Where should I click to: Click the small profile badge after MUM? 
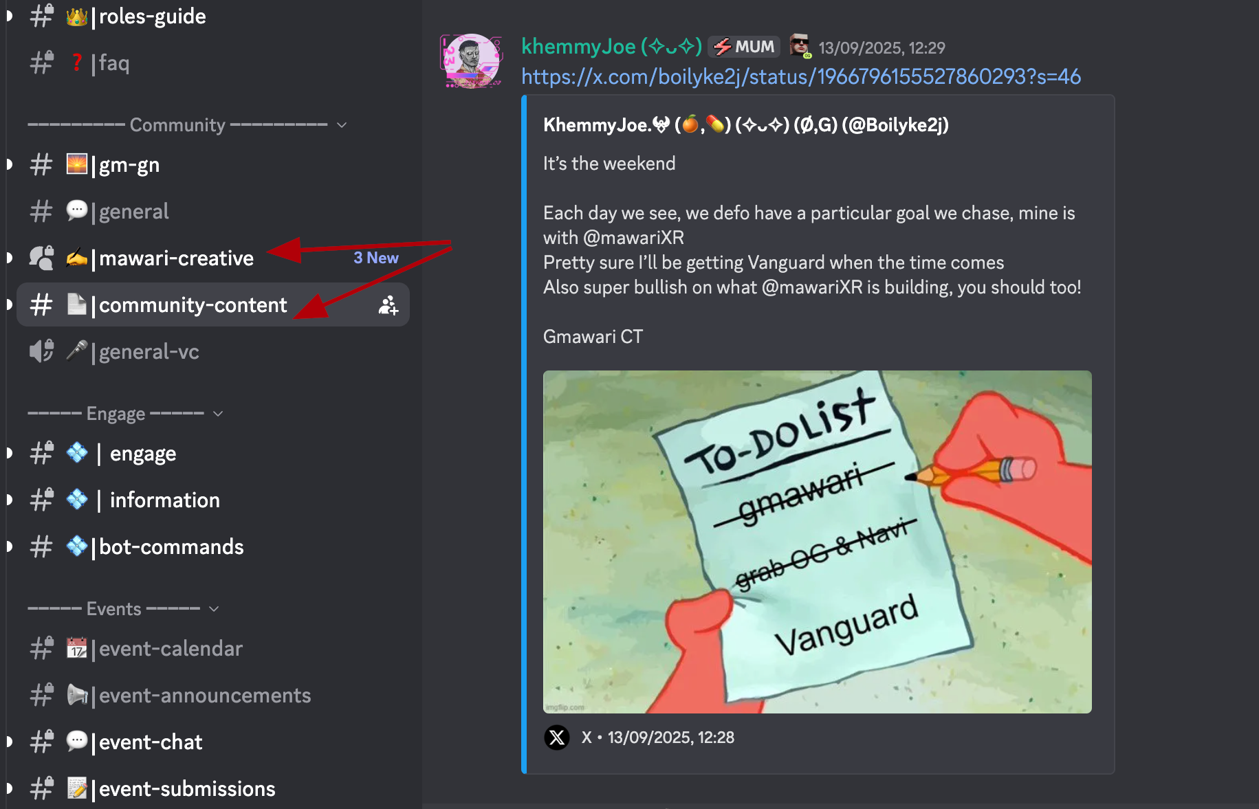[x=800, y=46]
